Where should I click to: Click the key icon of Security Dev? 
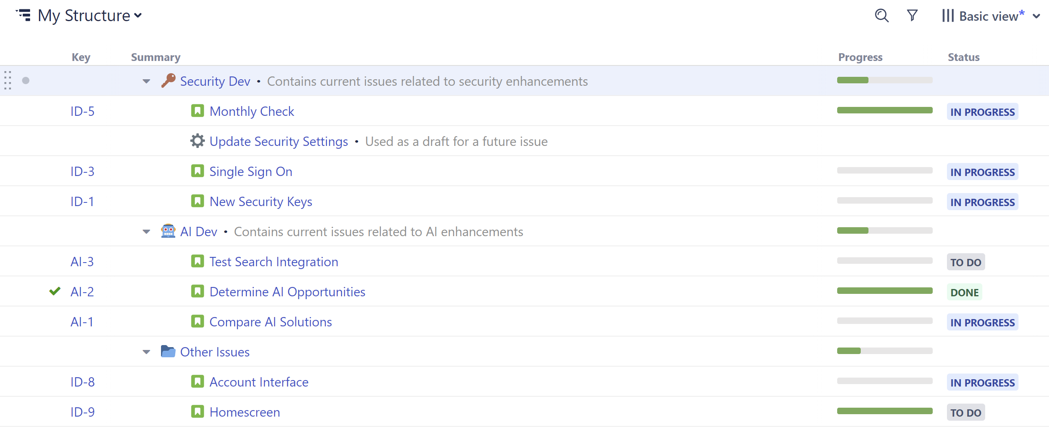click(168, 80)
